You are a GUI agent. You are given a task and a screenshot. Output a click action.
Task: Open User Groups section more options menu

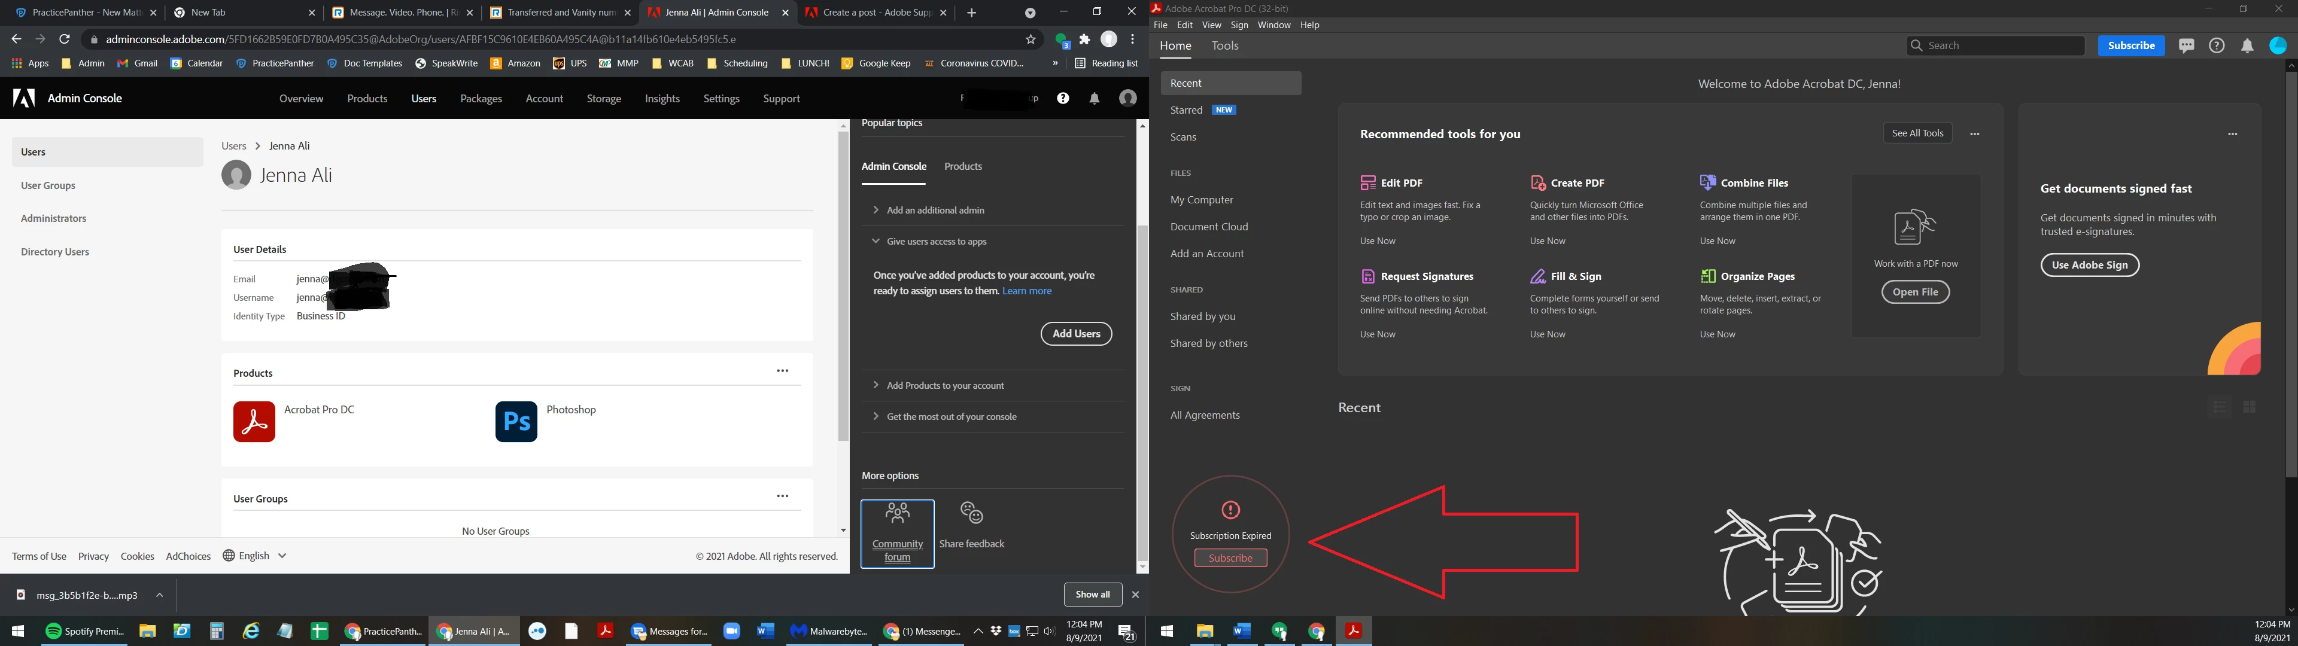click(782, 497)
